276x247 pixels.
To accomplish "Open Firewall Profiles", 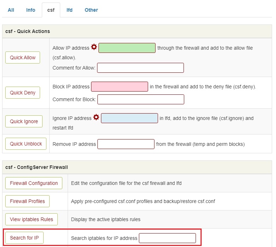I will pos(28,201).
